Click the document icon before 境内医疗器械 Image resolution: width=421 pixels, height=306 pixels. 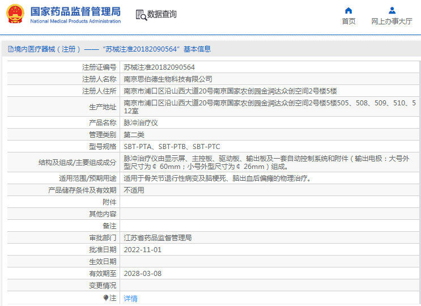(10, 49)
